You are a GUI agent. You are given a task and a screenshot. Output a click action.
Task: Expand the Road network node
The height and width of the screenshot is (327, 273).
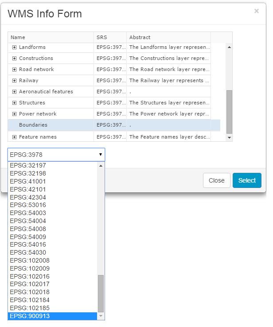(14, 69)
